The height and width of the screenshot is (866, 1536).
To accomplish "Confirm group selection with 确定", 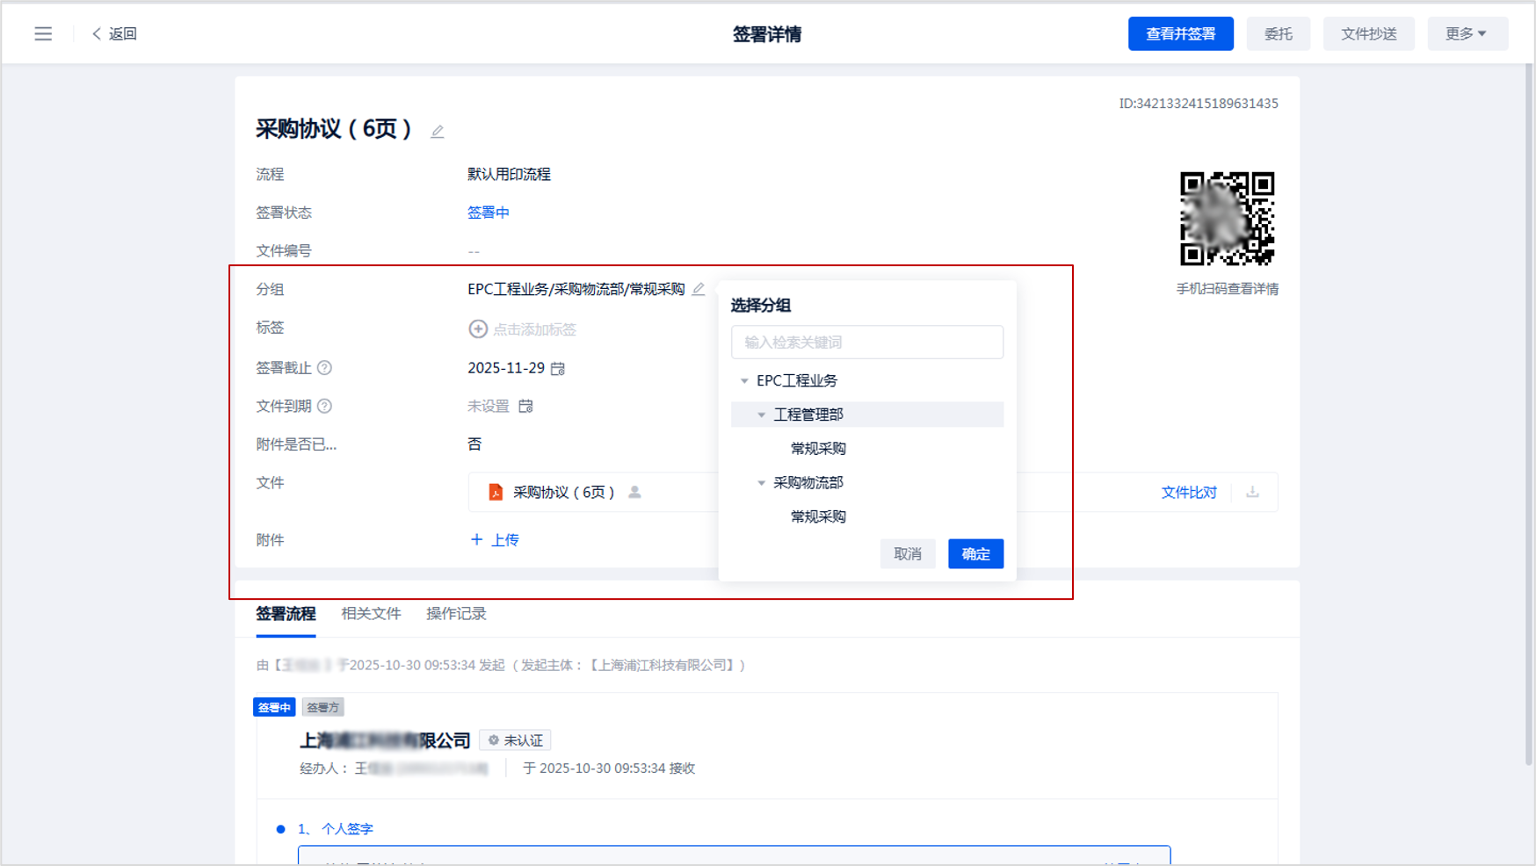I will (975, 554).
